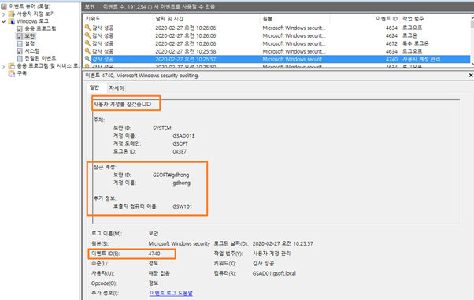Collapse the Windows 로그 node

pos(4,21)
